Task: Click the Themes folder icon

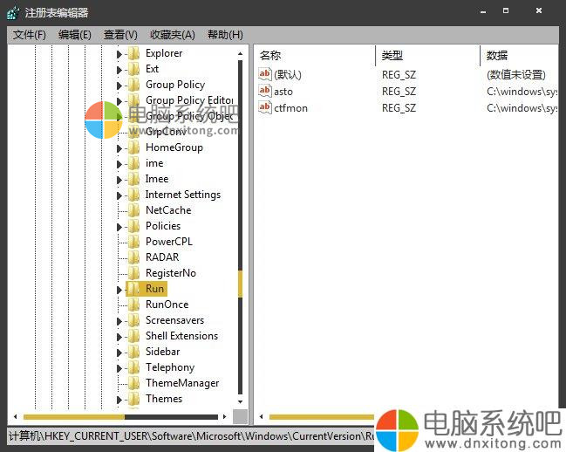Action: (134, 399)
